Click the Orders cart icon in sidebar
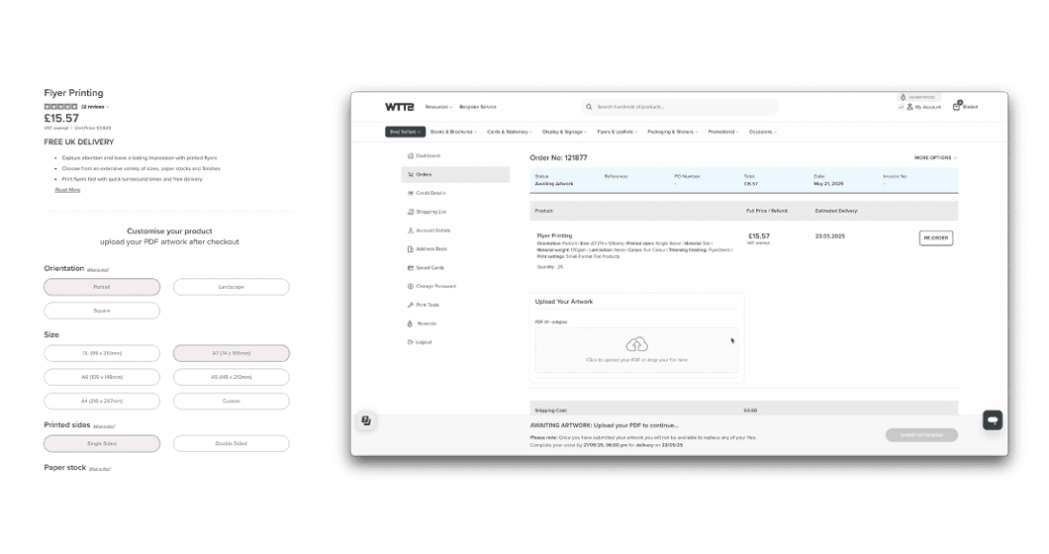Screen dimensions: 1049x554 (x=410, y=175)
